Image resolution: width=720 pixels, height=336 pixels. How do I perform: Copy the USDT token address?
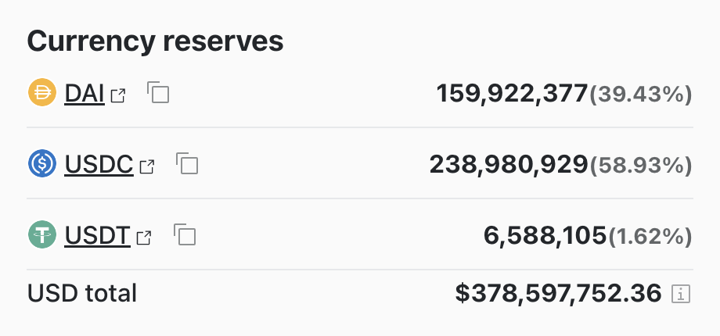(x=184, y=235)
